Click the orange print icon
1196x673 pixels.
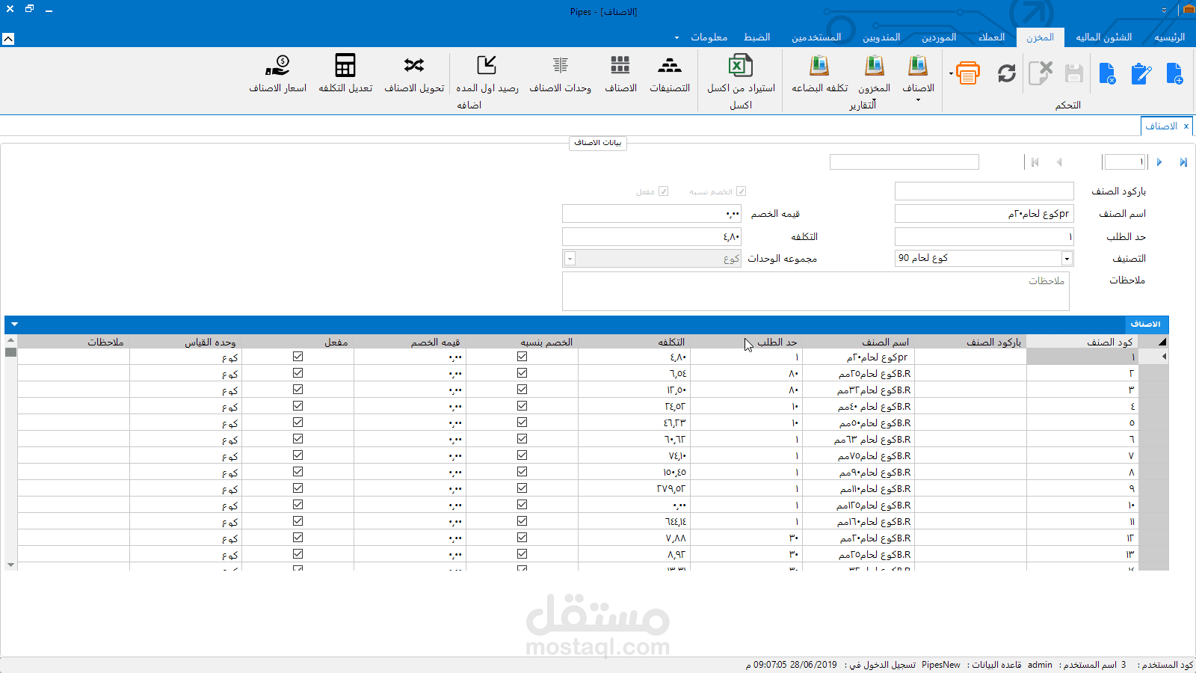(968, 73)
